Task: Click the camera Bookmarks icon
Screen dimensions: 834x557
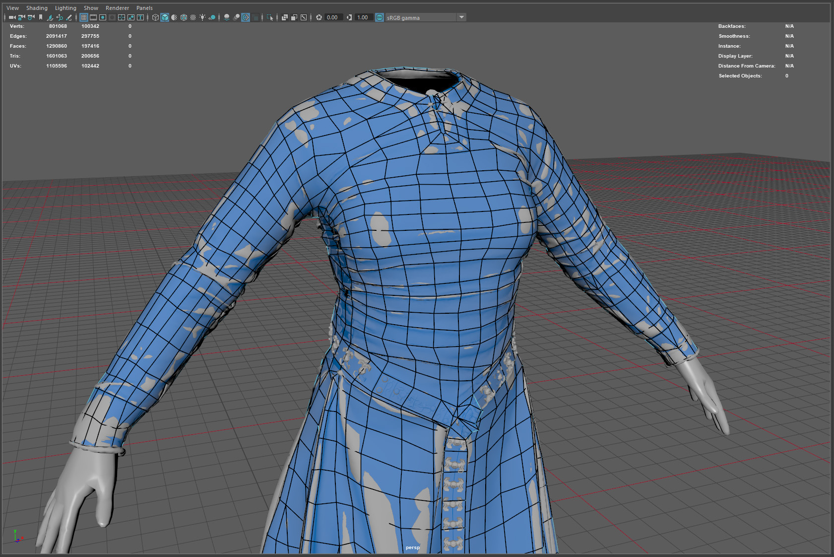Action: pos(41,17)
